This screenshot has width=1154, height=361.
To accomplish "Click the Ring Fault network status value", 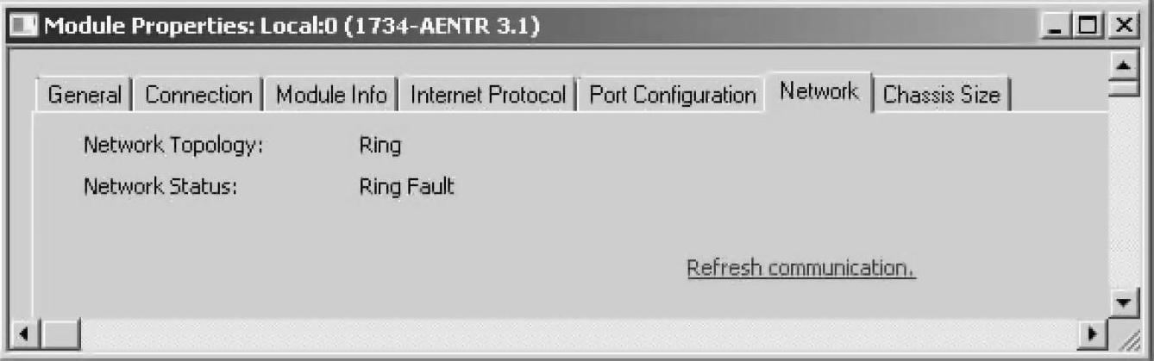I will [406, 186].
